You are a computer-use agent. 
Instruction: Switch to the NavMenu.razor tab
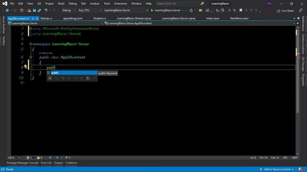(x=239, y=18)
